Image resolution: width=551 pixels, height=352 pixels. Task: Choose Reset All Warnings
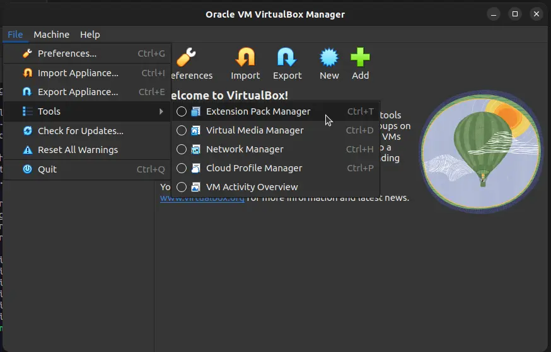pyautogui.click(x=87, y=150)
